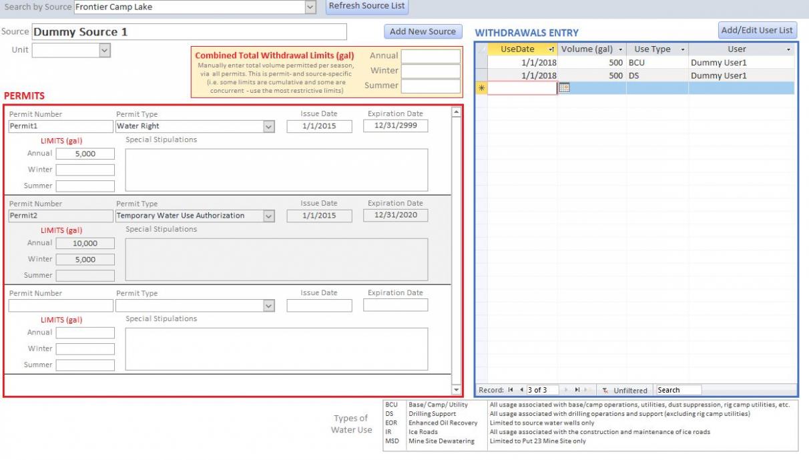Click Add/Edit User List button
This screenshot has height=460, width=809.
[x=758, y=31]
